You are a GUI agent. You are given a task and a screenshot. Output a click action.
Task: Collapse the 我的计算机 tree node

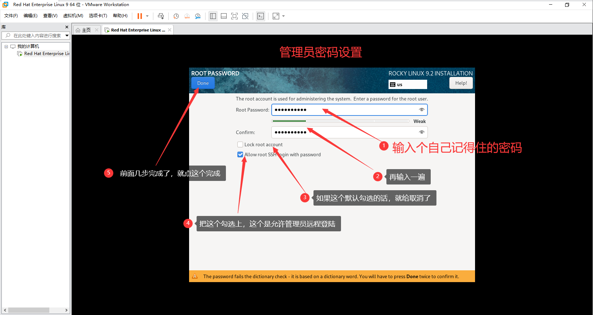pos(6,46)
